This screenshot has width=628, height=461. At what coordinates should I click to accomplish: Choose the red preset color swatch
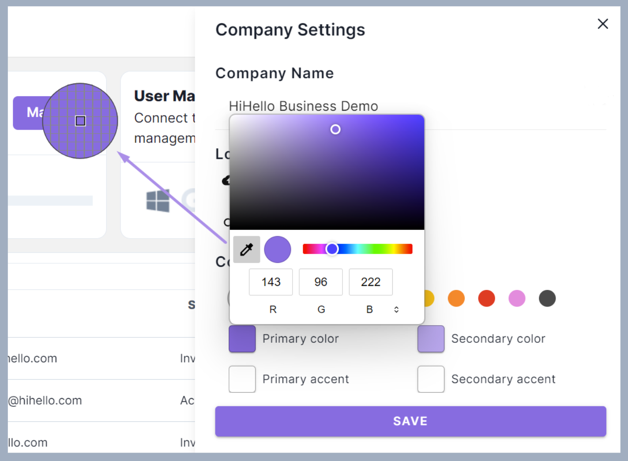pyautogui.click(x=487, y=298)
